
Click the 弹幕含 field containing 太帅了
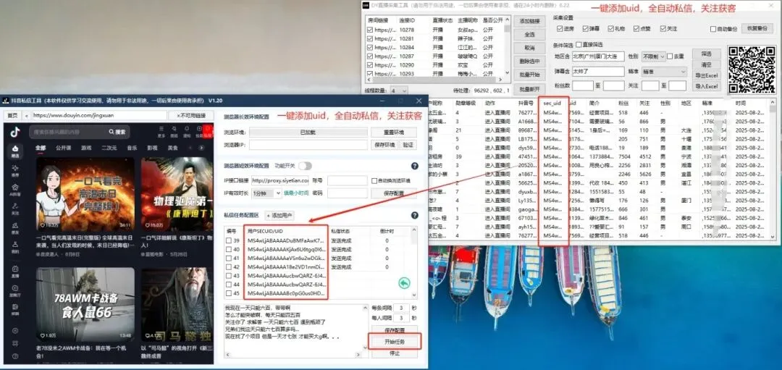[598, 71]
